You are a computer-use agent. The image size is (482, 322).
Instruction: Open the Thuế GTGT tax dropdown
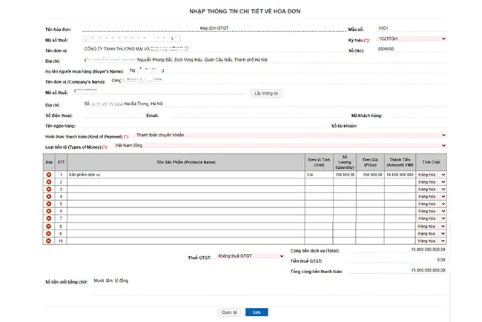pyautogui.click(x=251, y=256)
